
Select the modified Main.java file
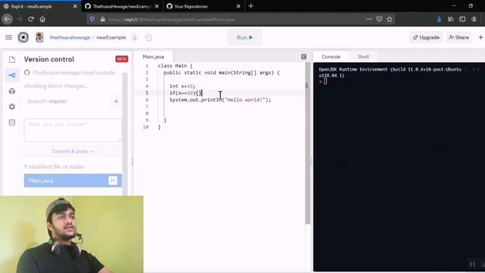point(73,180)
